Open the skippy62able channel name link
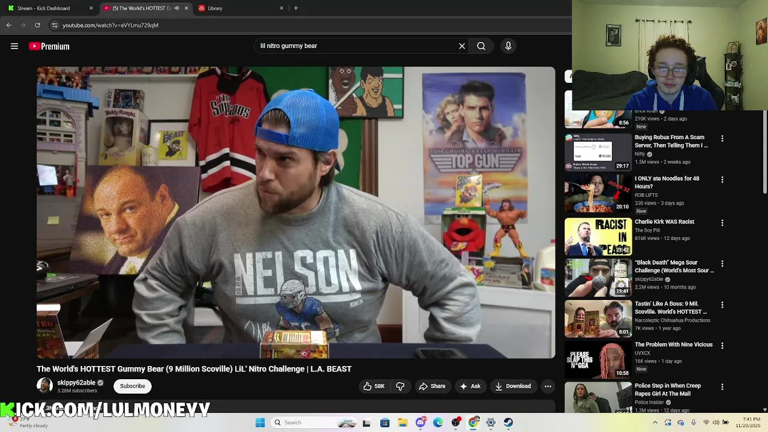The width and height of the screenshot is (768, 432). (76, 383)
